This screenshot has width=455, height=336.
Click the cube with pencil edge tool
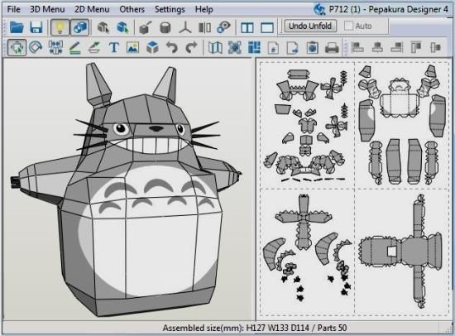click(x=146, y=27)
